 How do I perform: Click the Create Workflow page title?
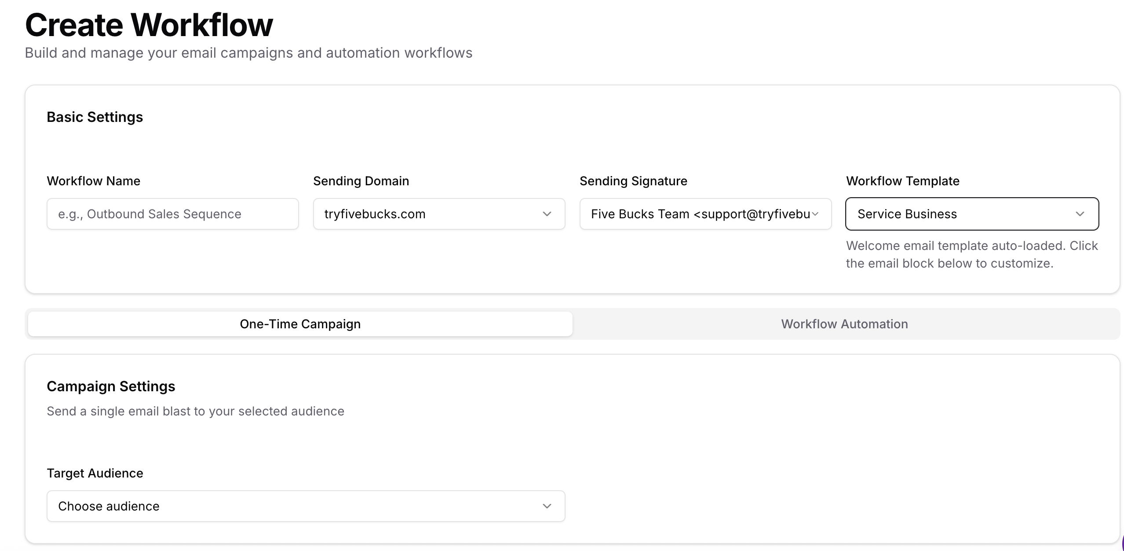149,25
